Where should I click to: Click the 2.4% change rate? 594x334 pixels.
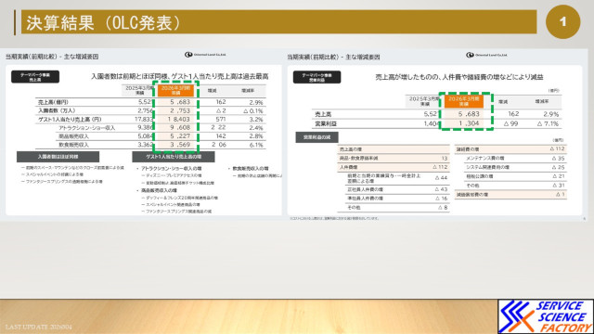pyautogui.click(x=256, y=128)
